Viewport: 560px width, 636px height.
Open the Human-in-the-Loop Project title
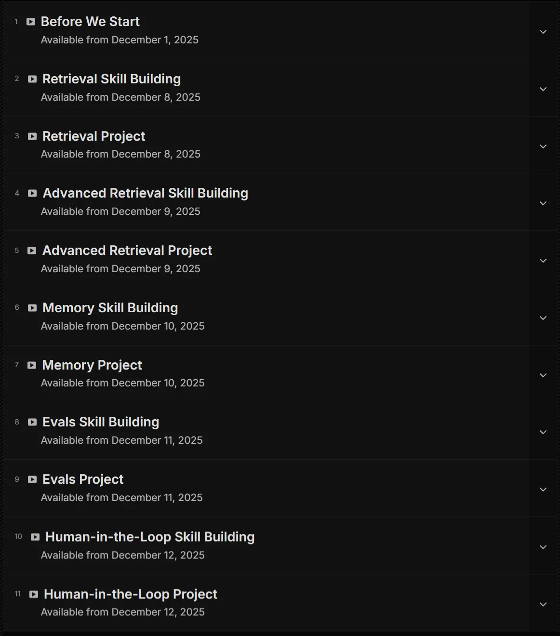131,594
